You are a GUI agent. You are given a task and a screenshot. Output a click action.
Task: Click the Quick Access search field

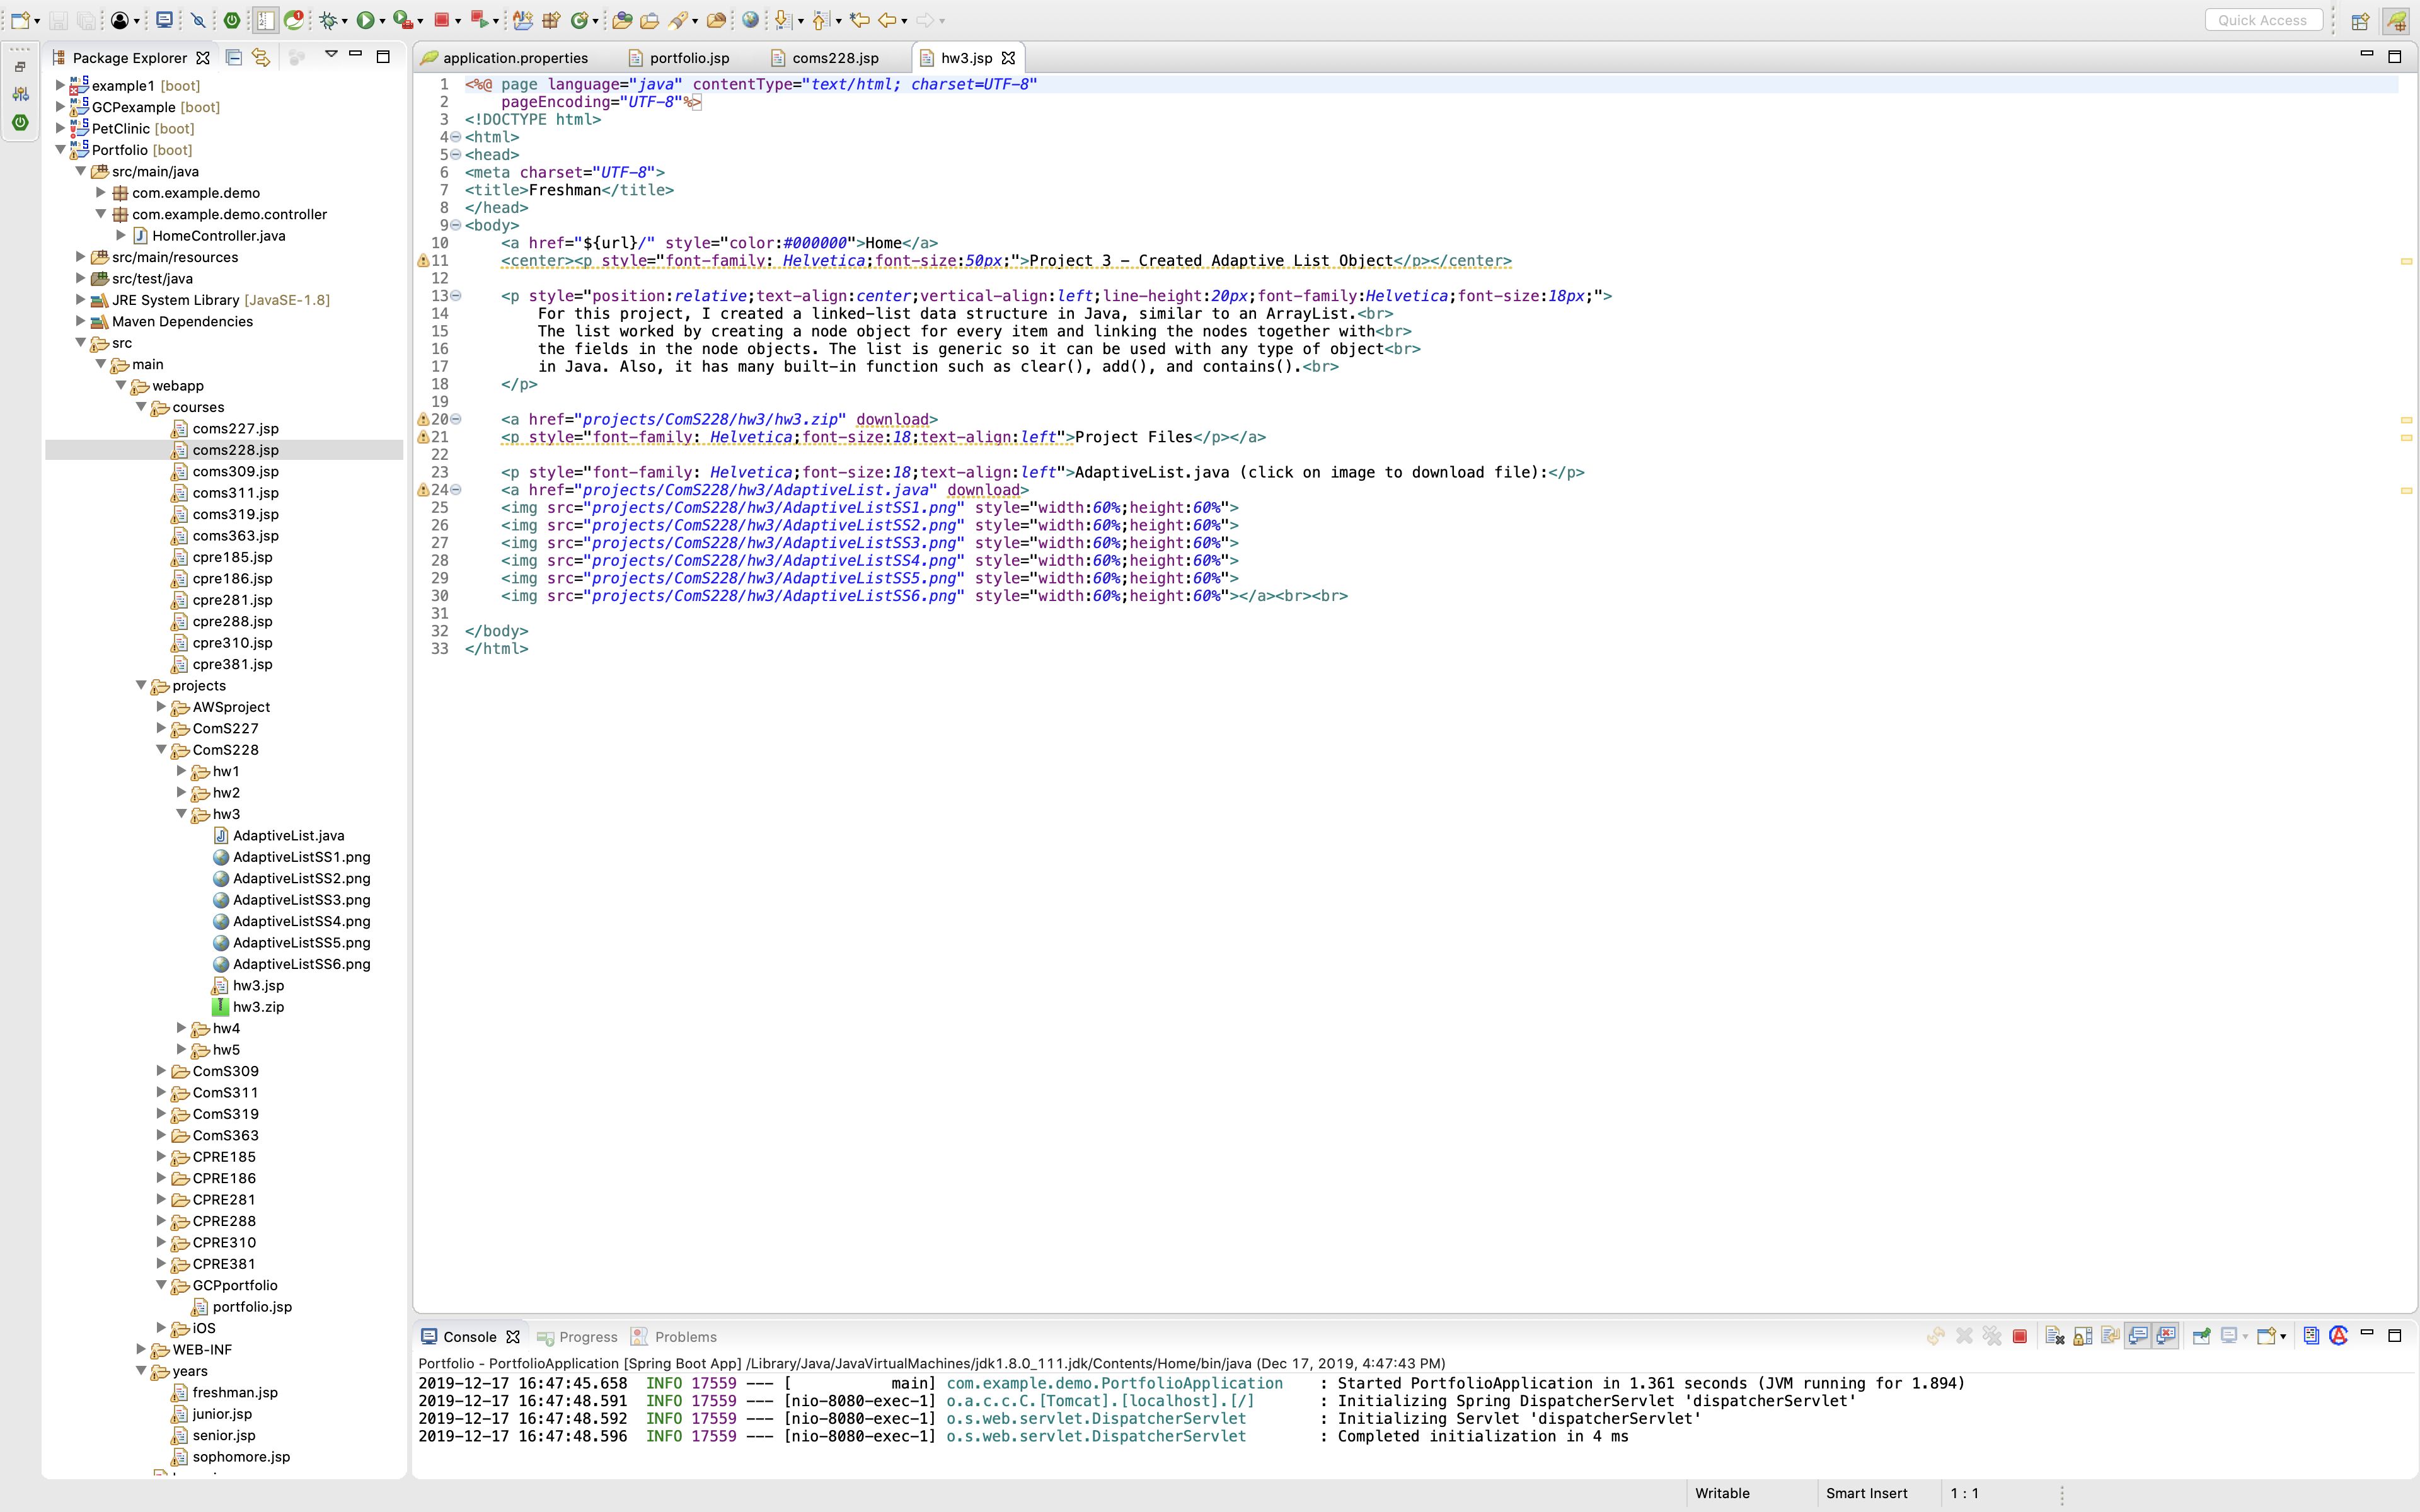2262,20
